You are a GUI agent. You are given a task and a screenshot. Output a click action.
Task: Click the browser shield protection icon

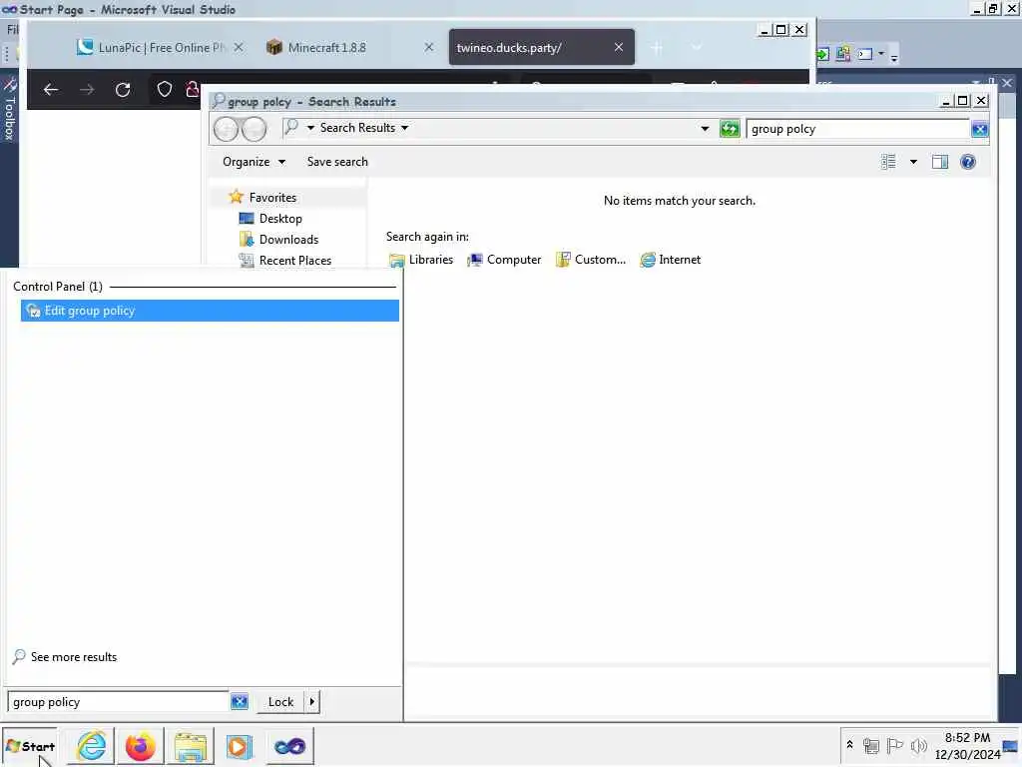(165, 89)
